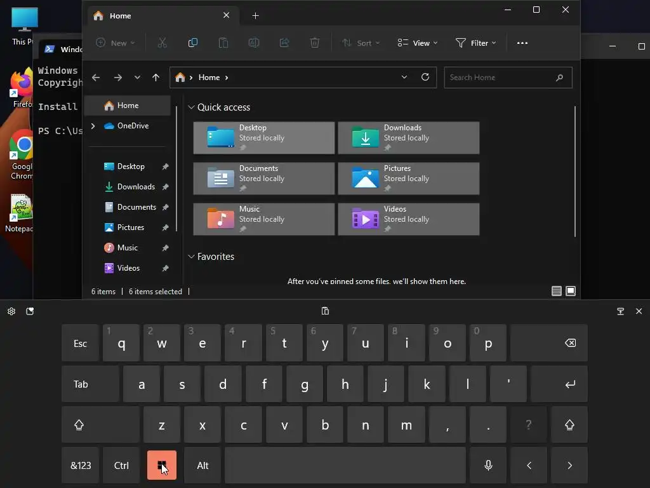650x488 pixels.
Task: Collapse the Quick access section
Action: (191, 107)
